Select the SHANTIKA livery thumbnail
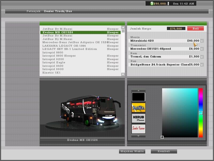Screen dimensions: 214x161 [138, 108]
